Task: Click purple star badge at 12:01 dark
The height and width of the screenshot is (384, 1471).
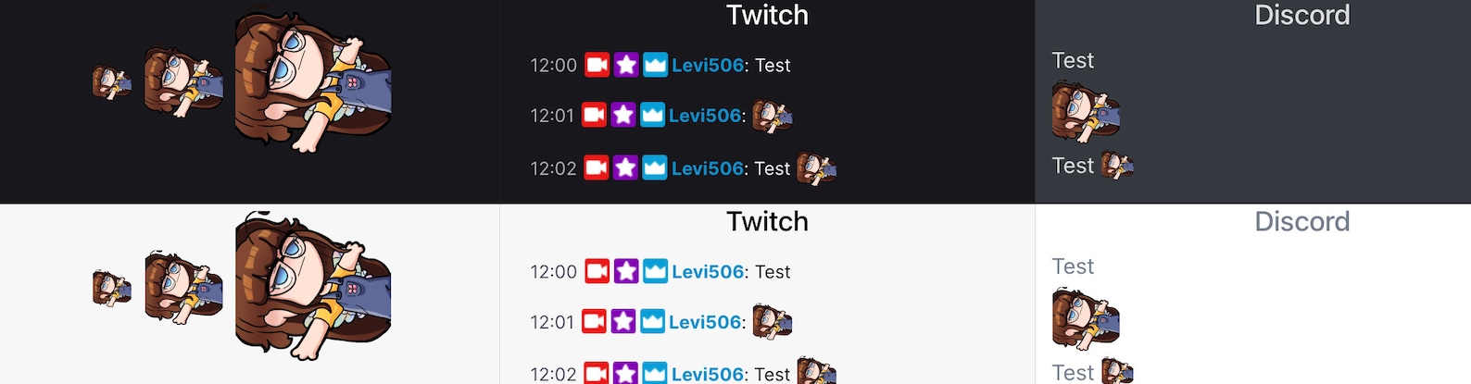Action: coord(623,115)
